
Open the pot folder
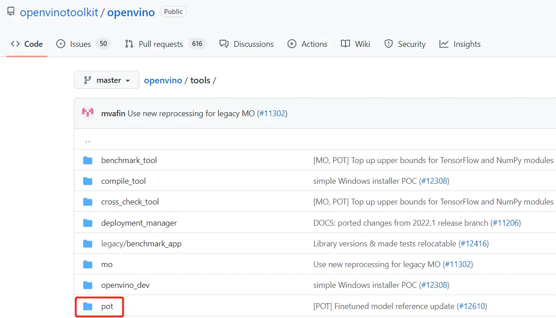107,306
